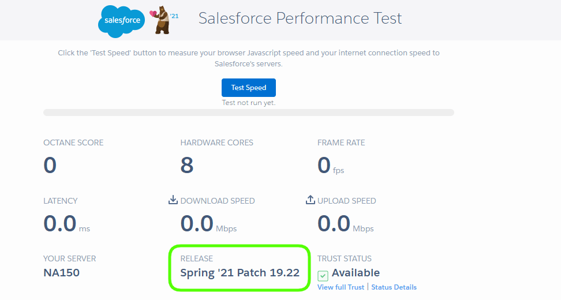
Task: Click the green trust status checkmark
Action: click(x=323, y=275)
